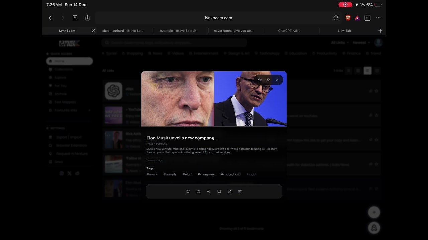Pin the Elon Musk bookmark
Viewport: 428px width, 240px height.
tap(268, 80)
